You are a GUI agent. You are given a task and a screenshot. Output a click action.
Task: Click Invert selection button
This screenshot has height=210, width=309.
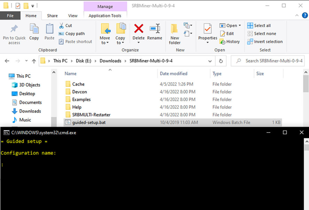pyautogui.click(x=265, y=42)
